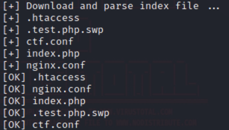Click the [+] marker before ctf.conf

point(11,42)
